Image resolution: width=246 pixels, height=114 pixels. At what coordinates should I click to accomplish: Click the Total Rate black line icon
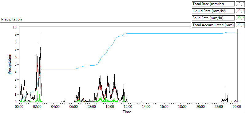(240, 4)
